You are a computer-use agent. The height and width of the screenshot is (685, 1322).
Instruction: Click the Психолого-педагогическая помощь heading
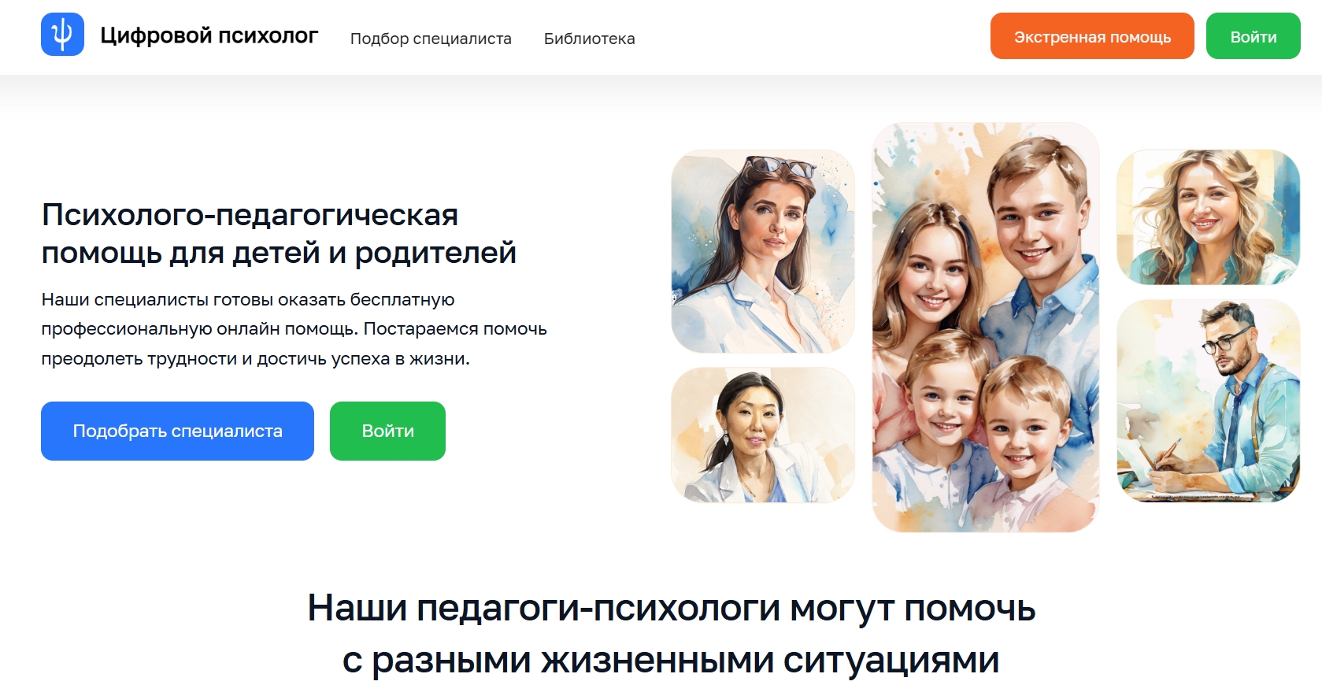click(x=279, y=233)
